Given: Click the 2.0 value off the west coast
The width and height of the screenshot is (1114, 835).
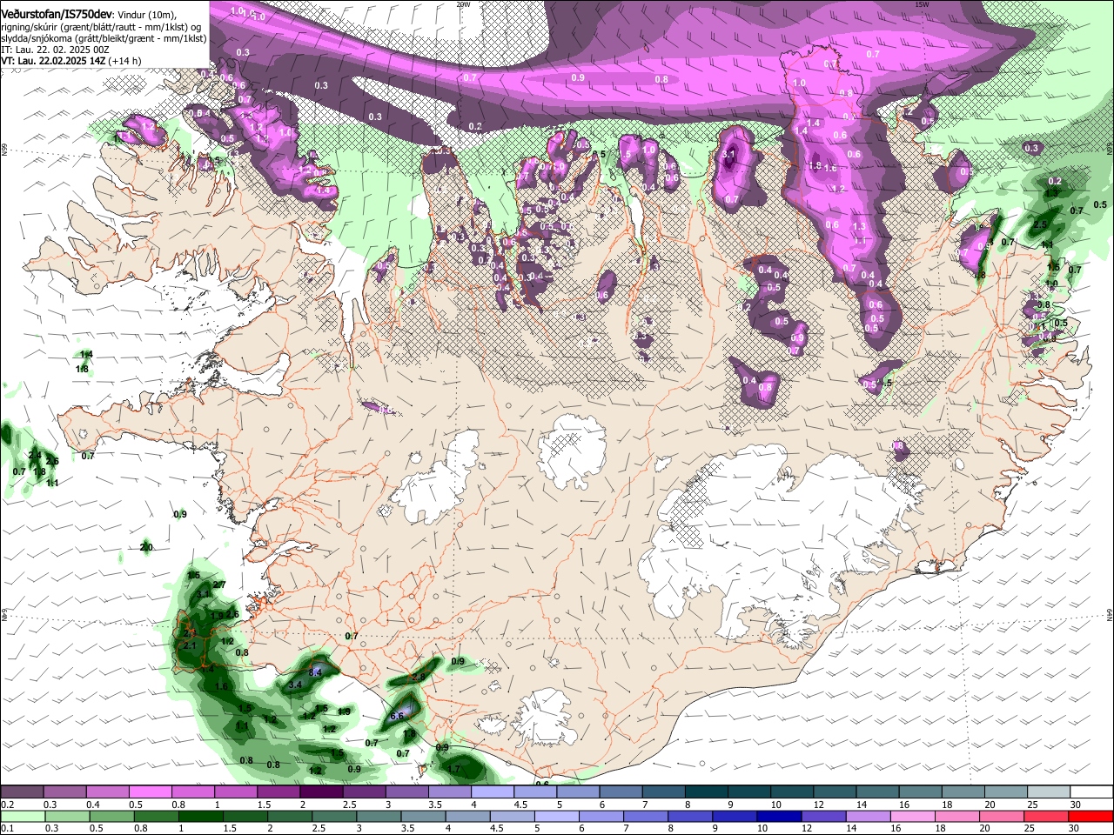Looking at the screenshot, I should point(146,547).
